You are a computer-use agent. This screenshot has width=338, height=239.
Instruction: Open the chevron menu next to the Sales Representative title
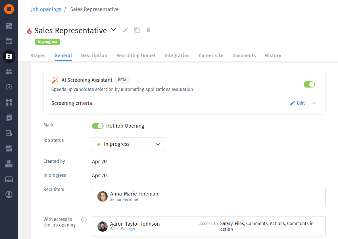pyautogui.click(x=113, y=30)
